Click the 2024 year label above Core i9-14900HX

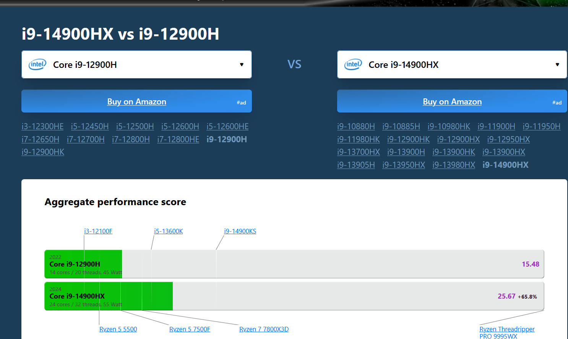[x=55, y=289]
